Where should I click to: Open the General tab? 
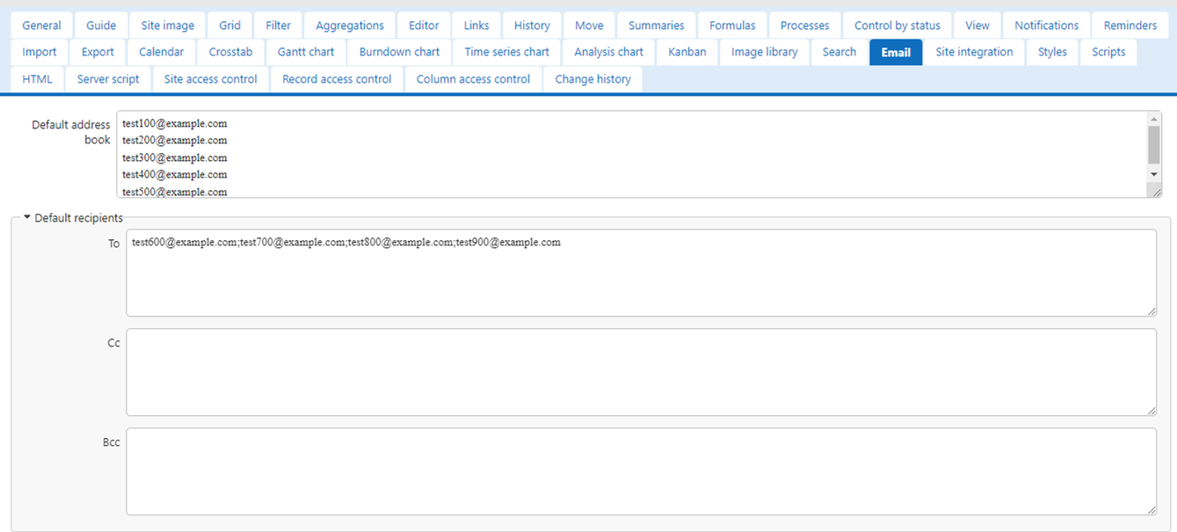pos(41,26)
